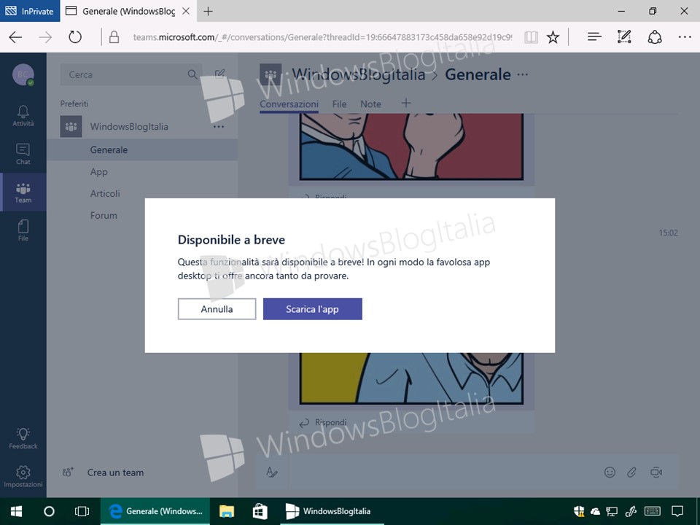Image resolution: width=700 pixels, height=525 pixels.
Task: Open the Windows Store on taskbar
Action: click(x=260, y=511)
